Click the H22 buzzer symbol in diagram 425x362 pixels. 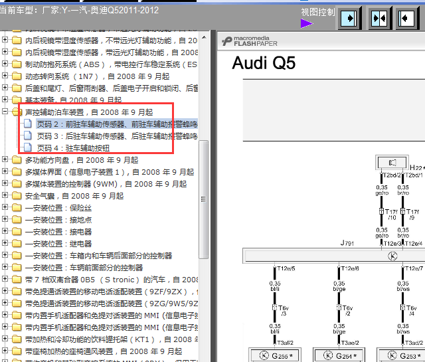392,163
